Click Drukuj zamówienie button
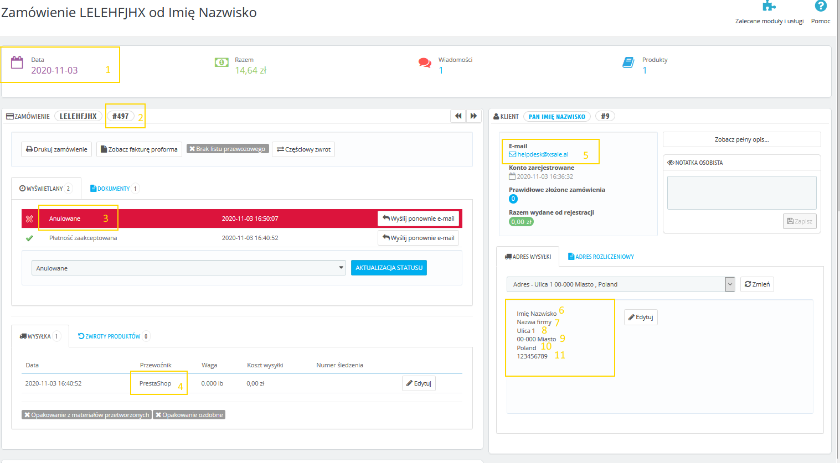Screen dimensions: 840x463 (56, 149)
